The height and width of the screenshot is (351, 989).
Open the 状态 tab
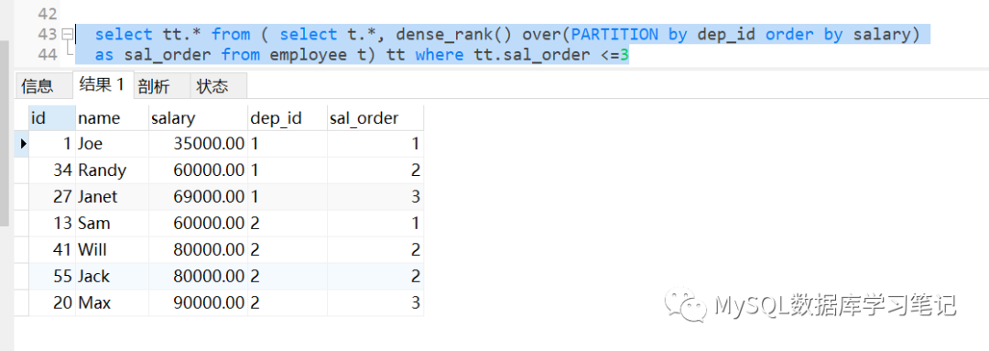(212, 86)
